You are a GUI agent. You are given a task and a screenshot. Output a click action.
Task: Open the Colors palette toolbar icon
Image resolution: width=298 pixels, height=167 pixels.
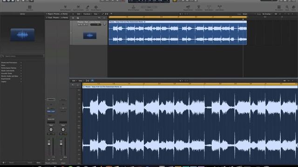pyautogui.click(x=294, y=7)
